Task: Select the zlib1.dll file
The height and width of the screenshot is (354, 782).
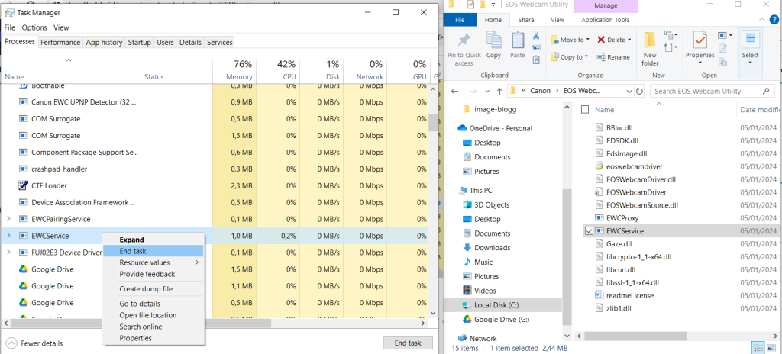Action: 619,308
